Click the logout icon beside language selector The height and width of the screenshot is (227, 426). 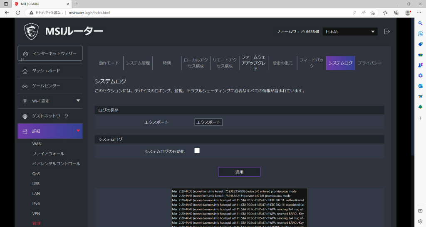click(387, 32)
